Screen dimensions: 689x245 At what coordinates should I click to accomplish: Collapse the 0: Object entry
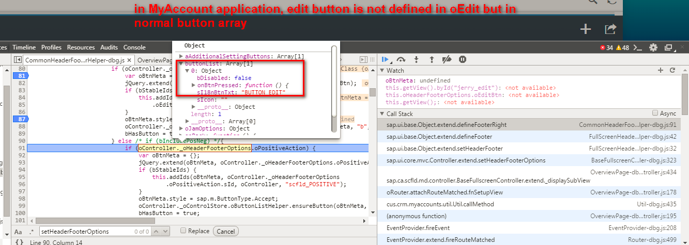[188, 71]
